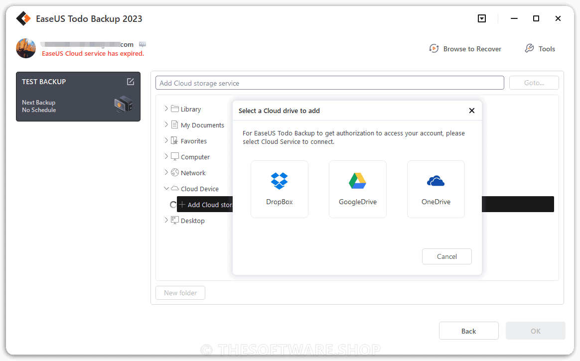Image resolution: width=580 pixels, height=361 pixels.
Task: Expand the Favorites tree node
Action: [x=166, y=140]
